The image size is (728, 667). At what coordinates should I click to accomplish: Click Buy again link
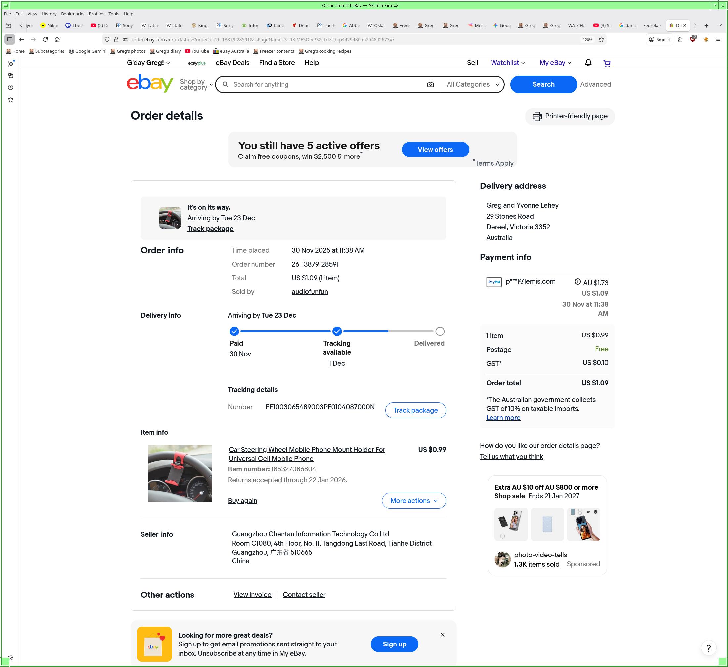242,501
